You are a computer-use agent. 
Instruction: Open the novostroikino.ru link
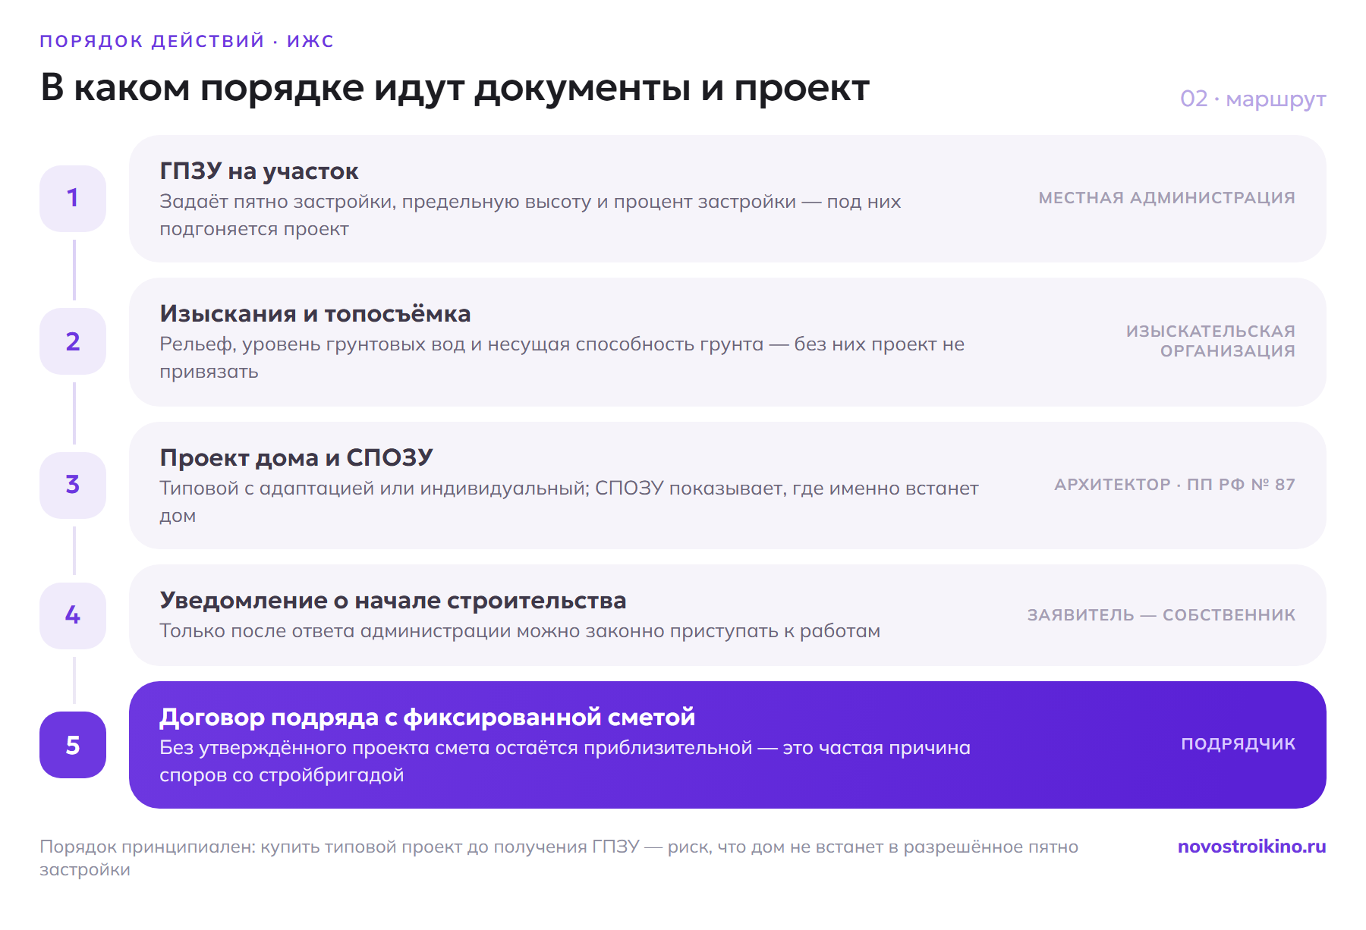[1251, 847]
